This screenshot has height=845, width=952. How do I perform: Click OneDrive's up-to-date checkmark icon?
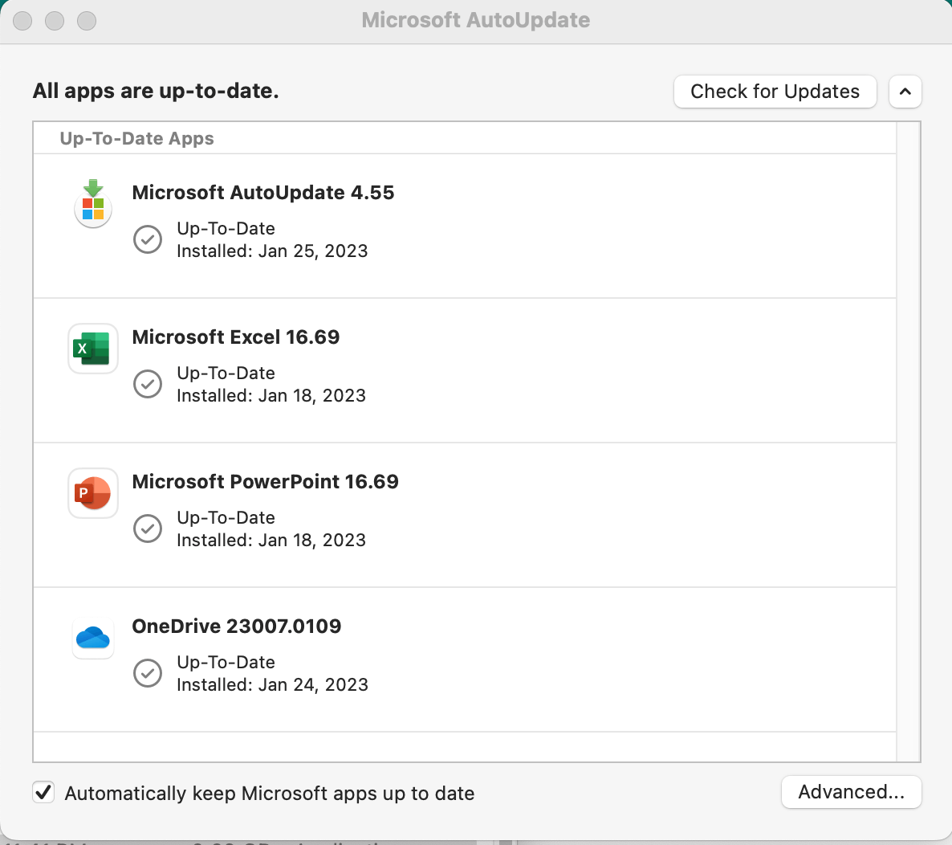(x=148, y=673)
